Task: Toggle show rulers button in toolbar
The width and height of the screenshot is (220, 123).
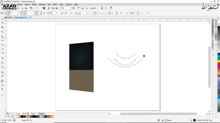Action: pyautogui.click(x=79, y=8)
